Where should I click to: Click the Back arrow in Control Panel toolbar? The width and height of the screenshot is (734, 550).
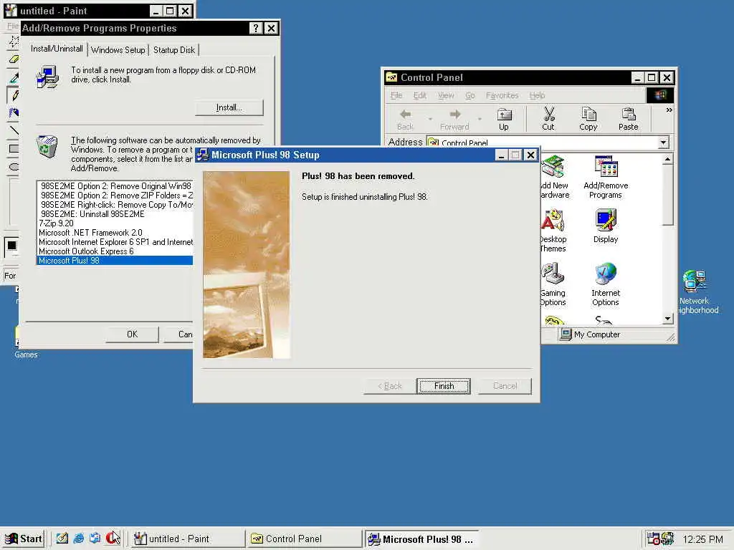[406, 119]
